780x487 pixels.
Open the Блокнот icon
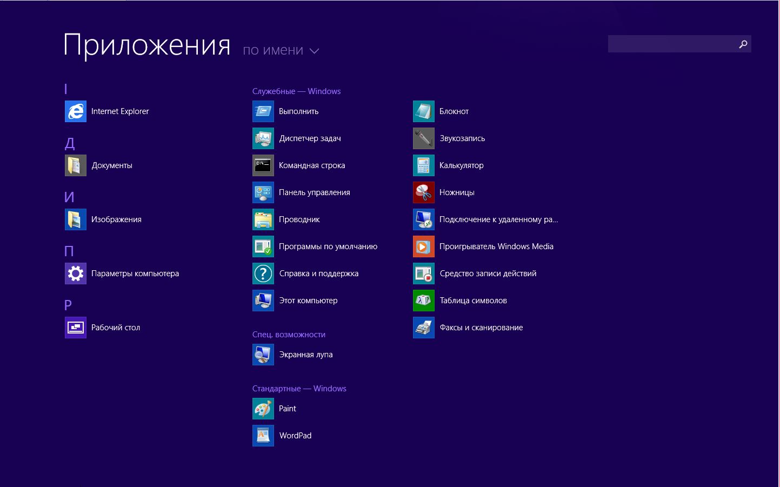point(424,111)
